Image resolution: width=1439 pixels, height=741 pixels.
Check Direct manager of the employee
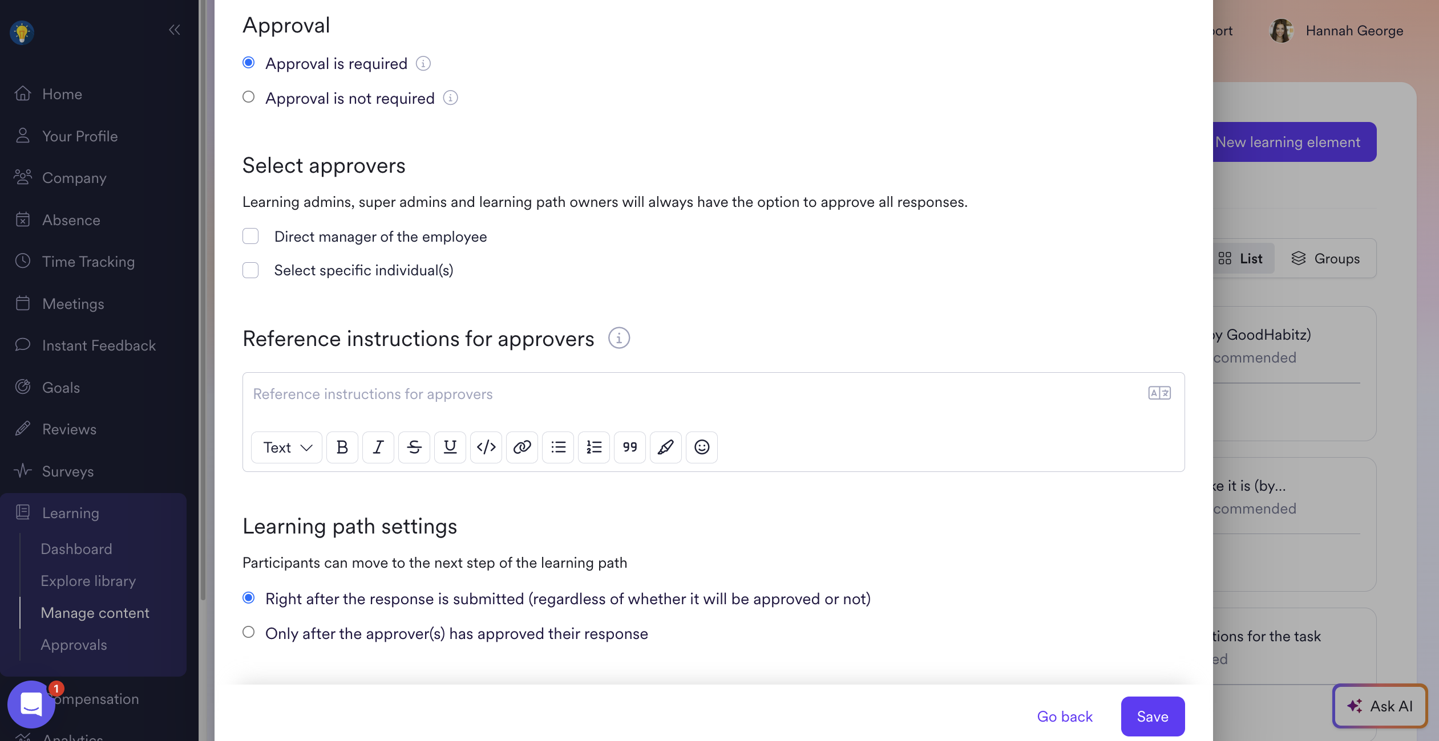[250, 237]
